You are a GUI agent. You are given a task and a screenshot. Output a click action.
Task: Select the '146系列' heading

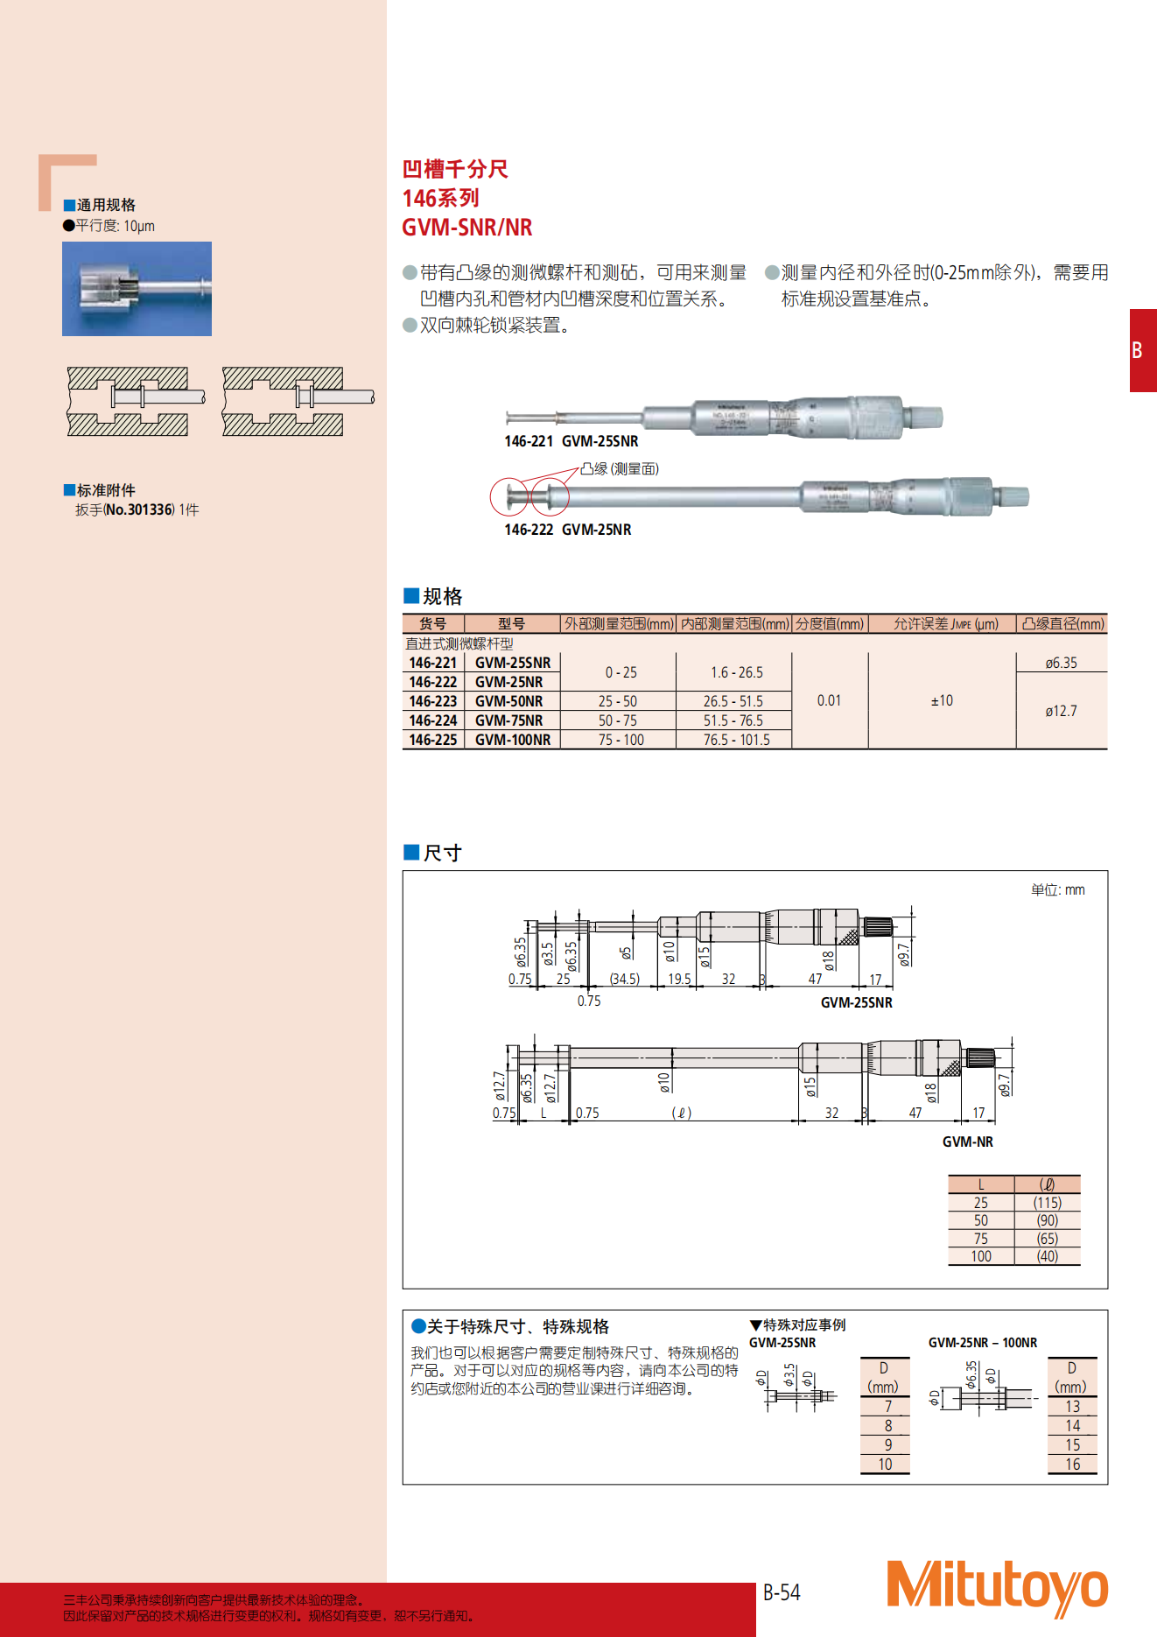[440, 198]
